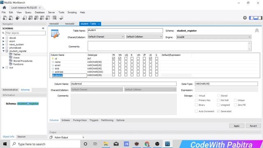Open the settings gear at top right

click(x=245, y=18)
